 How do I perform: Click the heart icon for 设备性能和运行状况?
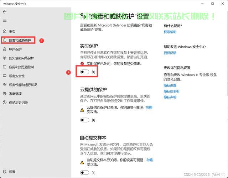click(x=5, y=85)
